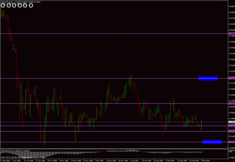
Task: Click the '12 Feb 2009' date label
Action: coord(182,160)
